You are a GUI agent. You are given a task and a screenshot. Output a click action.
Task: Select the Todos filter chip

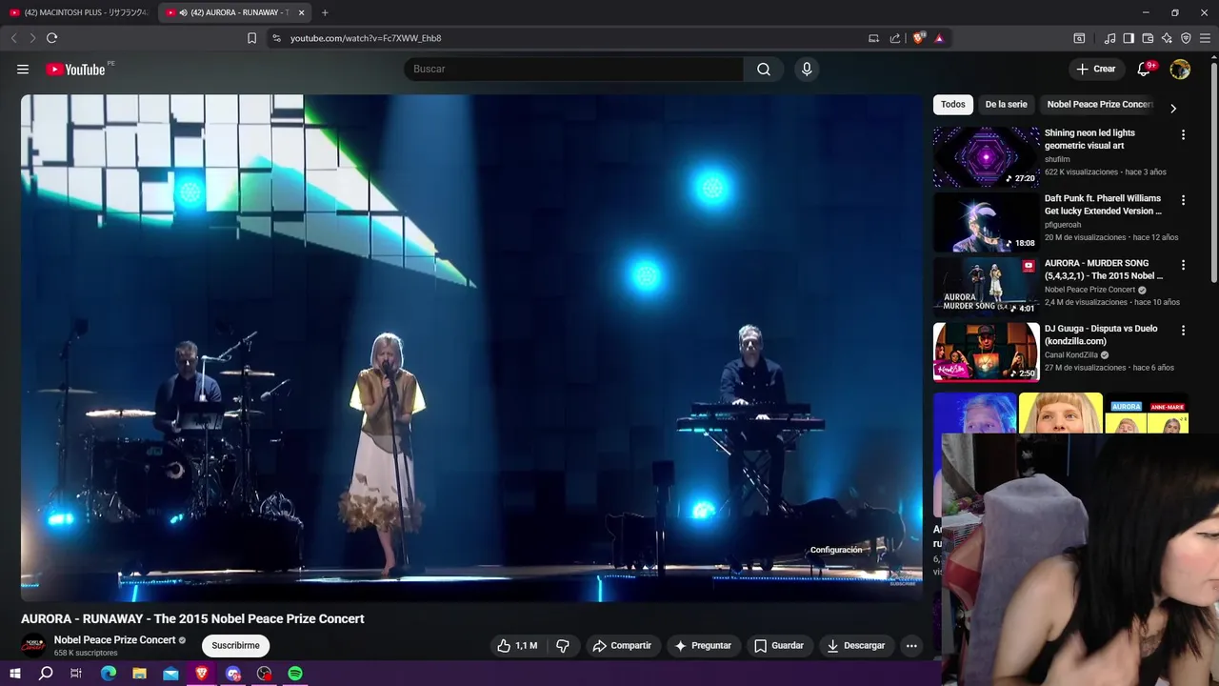(x=952, y=105)
